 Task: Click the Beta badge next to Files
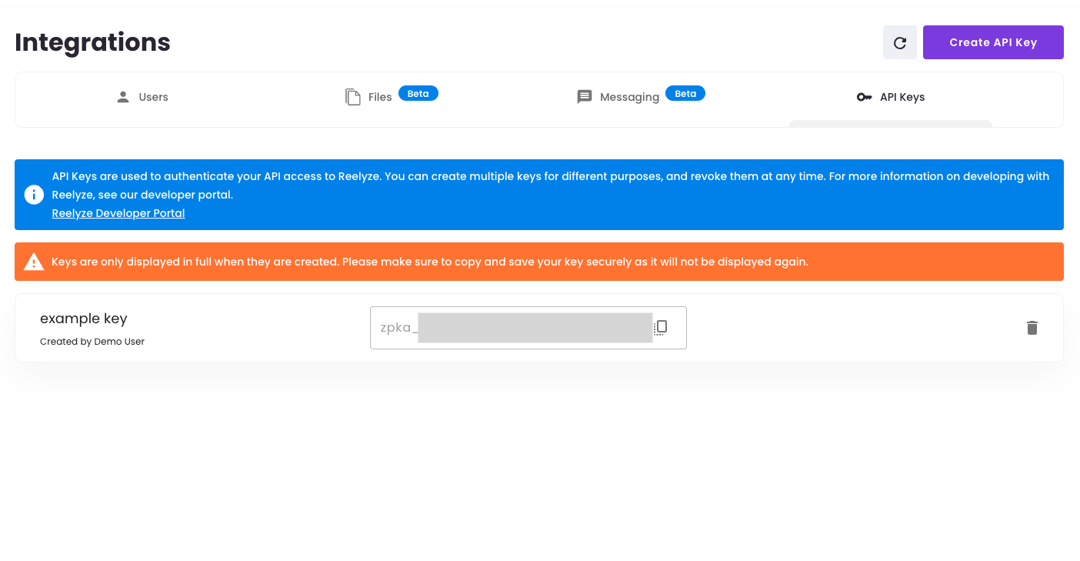click(x=418, y=94)
